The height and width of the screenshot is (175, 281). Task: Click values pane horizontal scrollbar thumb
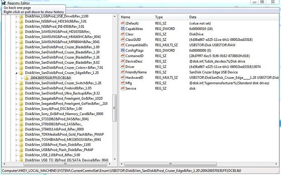click(170, 164)
